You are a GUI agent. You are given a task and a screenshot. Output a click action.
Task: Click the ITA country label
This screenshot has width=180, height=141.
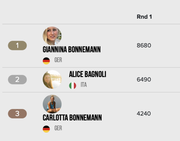click(84, 85)
